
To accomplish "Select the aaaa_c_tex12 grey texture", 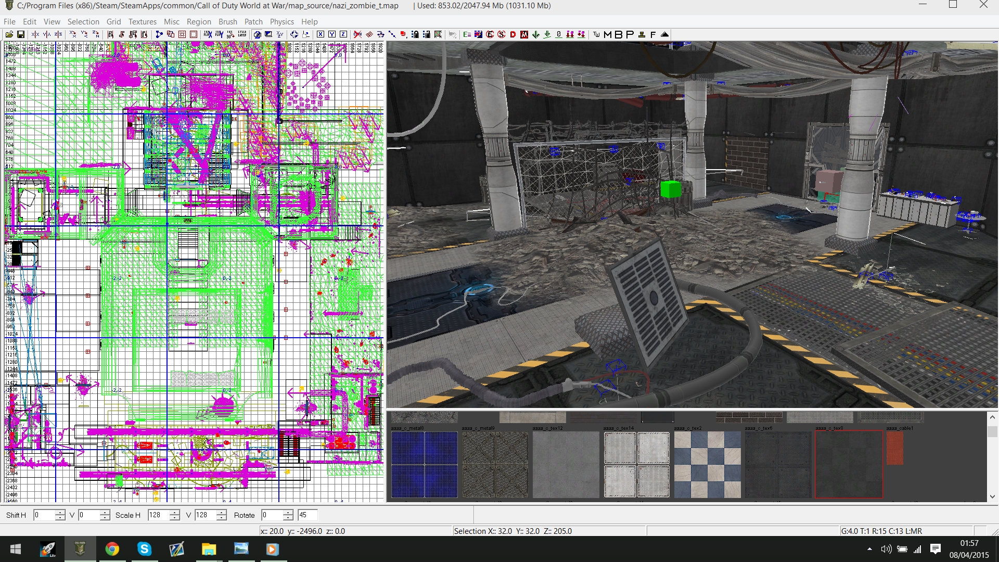I will coord(566,465).
